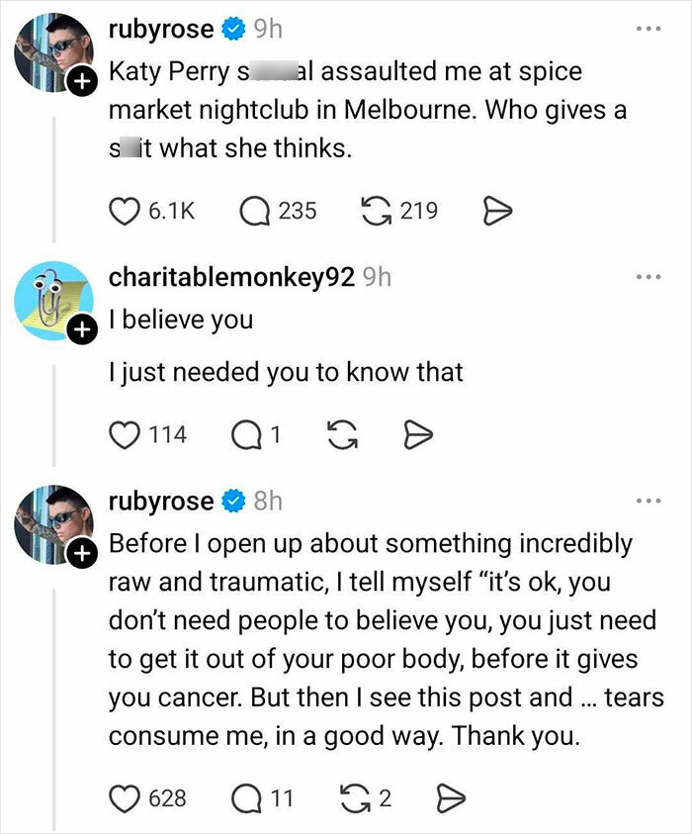Share rubyrose's Katy Perry post

pos(499,210)
